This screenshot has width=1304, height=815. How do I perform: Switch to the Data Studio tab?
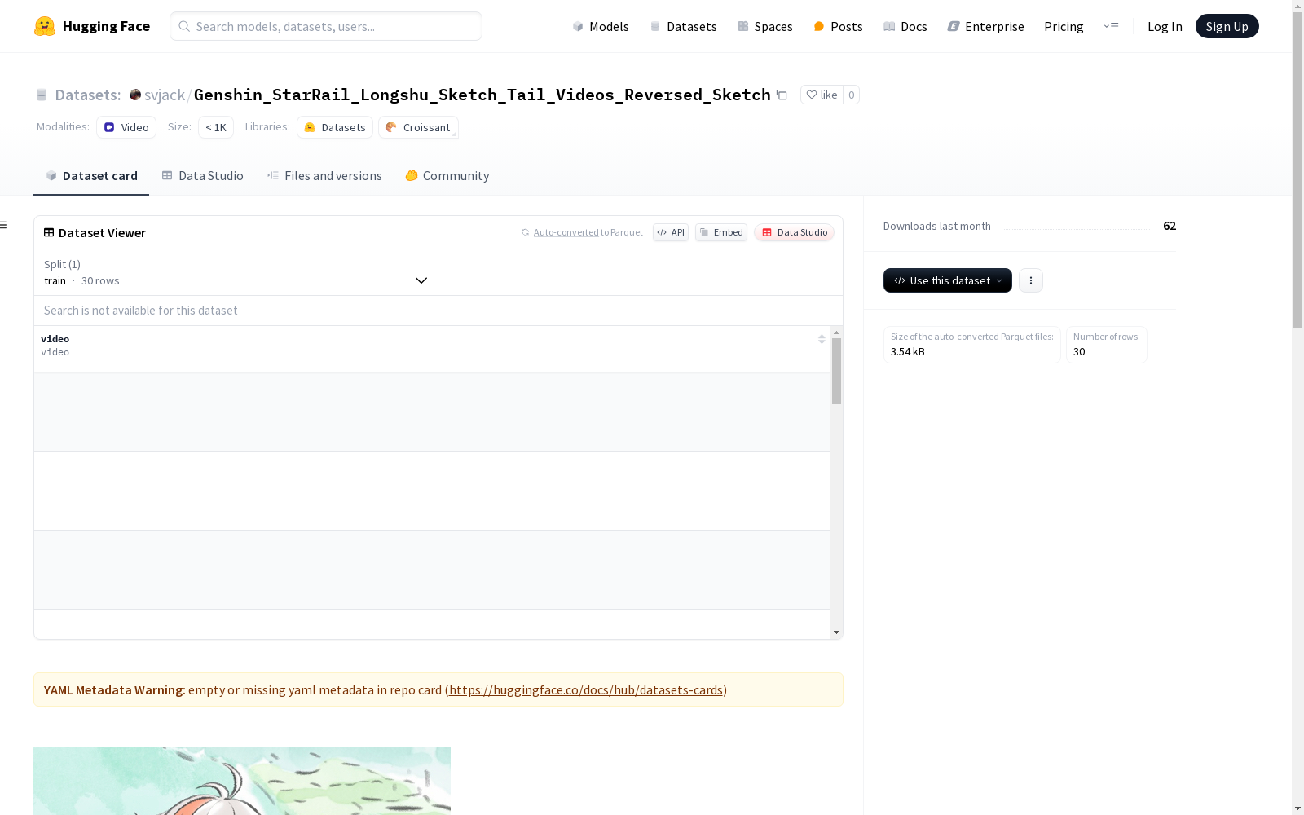pos(202,176)
